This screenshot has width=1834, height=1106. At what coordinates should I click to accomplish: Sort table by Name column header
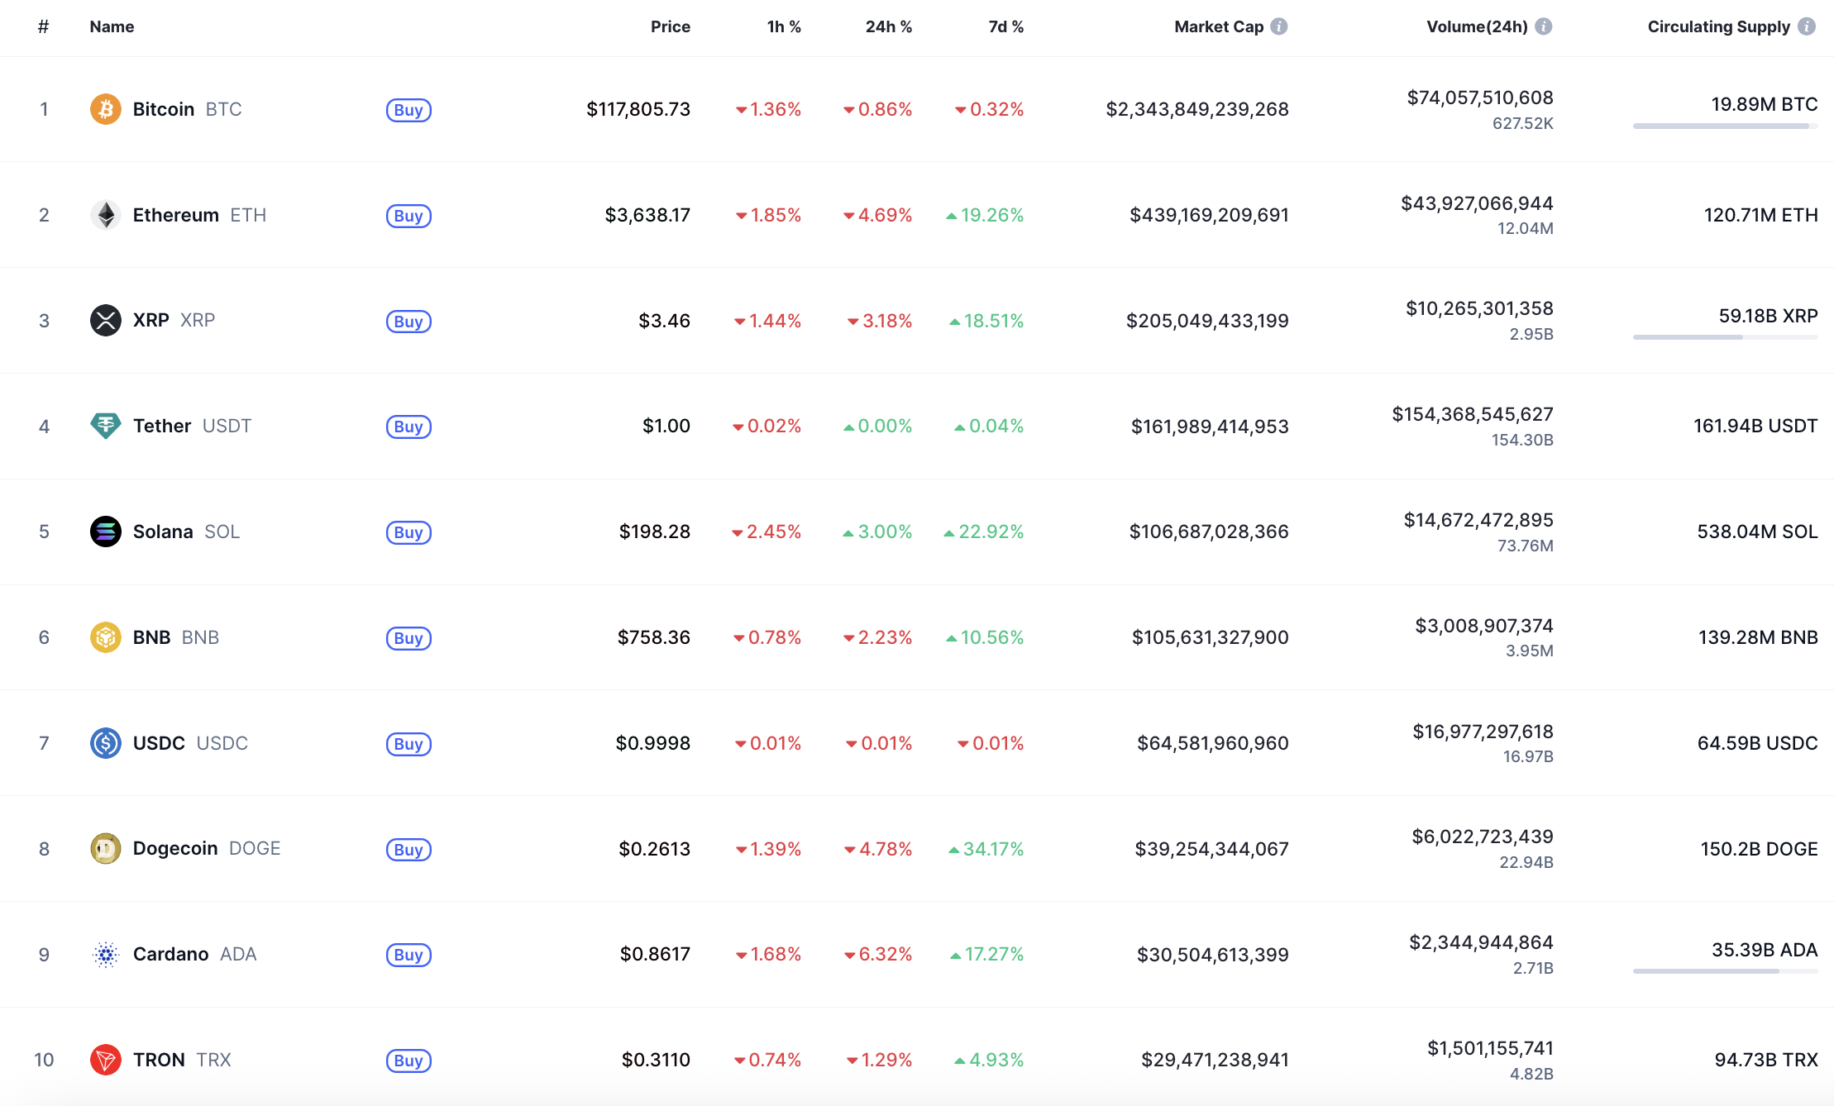pyautogui.click(x=112, y=26)
